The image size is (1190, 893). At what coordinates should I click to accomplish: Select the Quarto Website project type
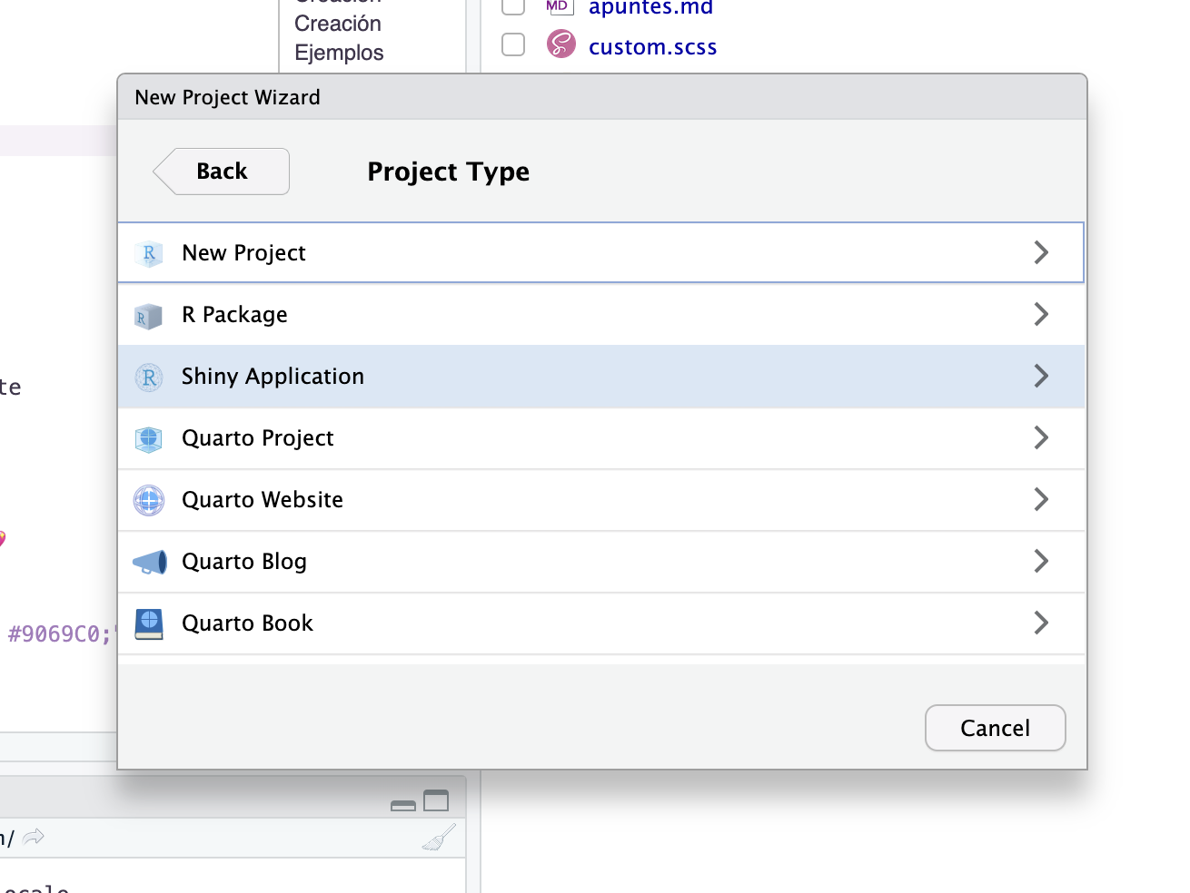[263, 500]
